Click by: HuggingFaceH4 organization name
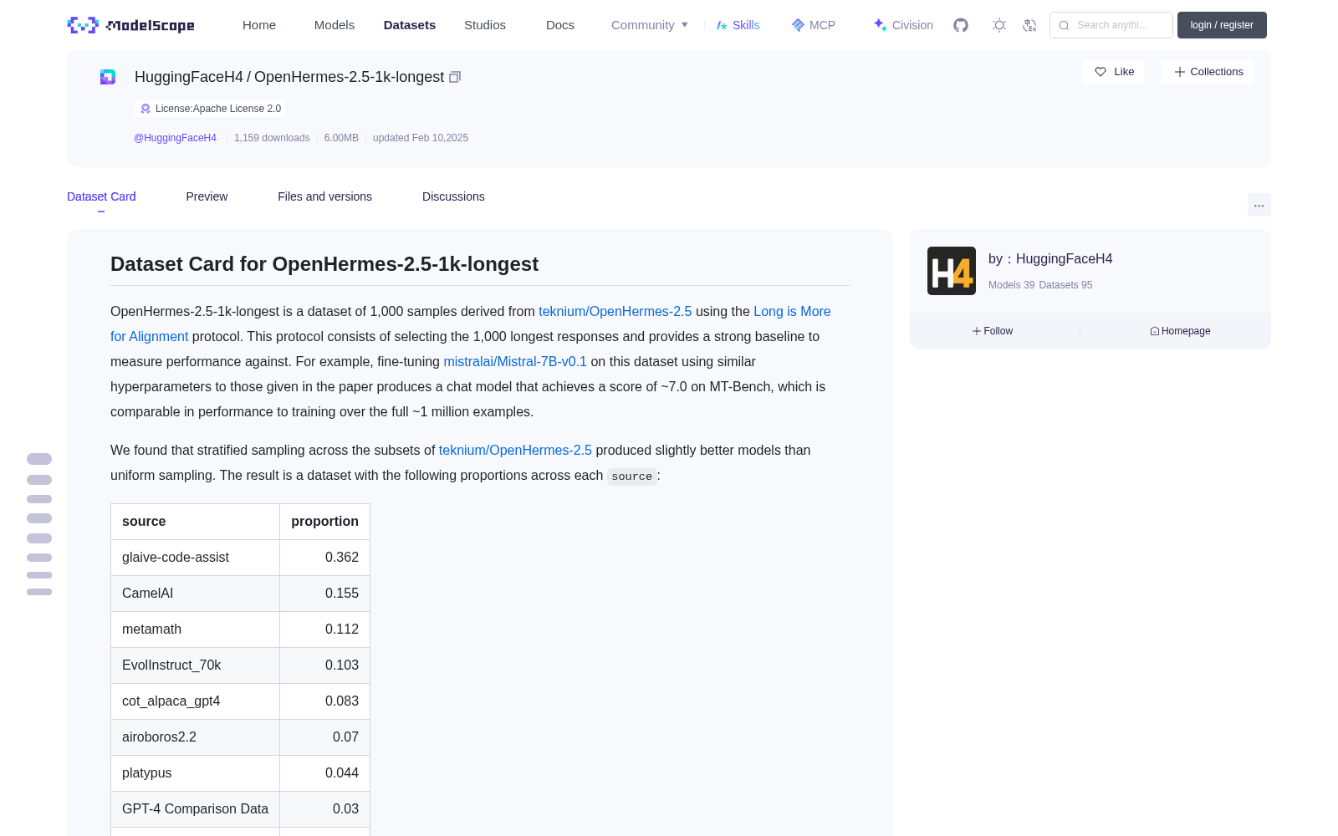The image size is (1338, 836). click(x=1050, y=259)
